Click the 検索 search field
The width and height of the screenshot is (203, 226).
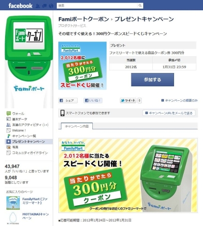click(97, 6)
